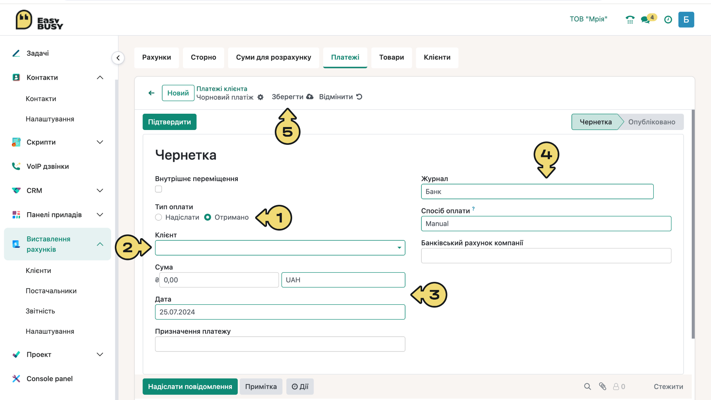Click the Сума amount field showing 0,00

click(219, 280)
